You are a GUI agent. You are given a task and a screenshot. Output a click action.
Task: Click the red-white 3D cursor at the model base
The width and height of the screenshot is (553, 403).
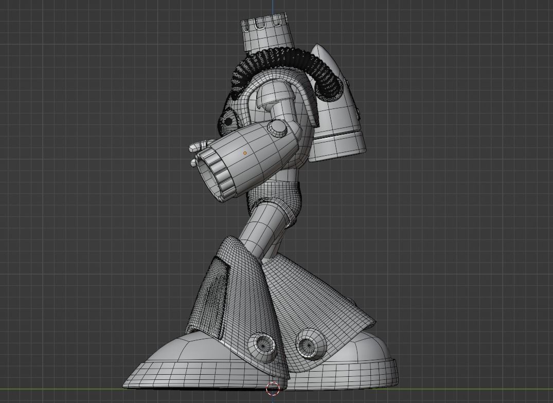point(273,389)
